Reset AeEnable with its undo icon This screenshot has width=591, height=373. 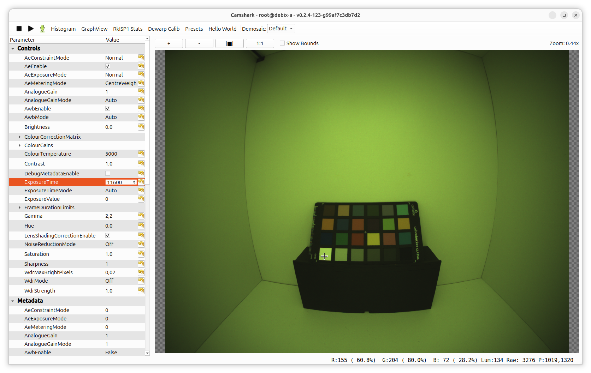[x=141, y=66]
